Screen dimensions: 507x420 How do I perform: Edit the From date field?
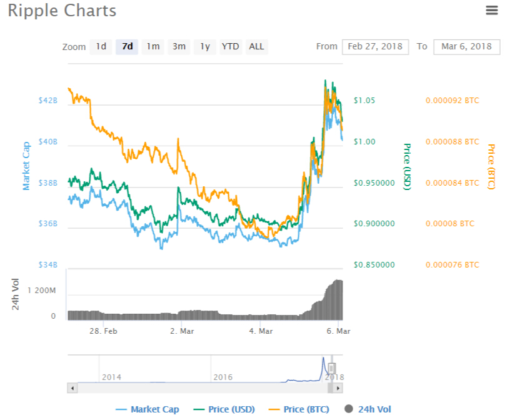tap(375, 47)
